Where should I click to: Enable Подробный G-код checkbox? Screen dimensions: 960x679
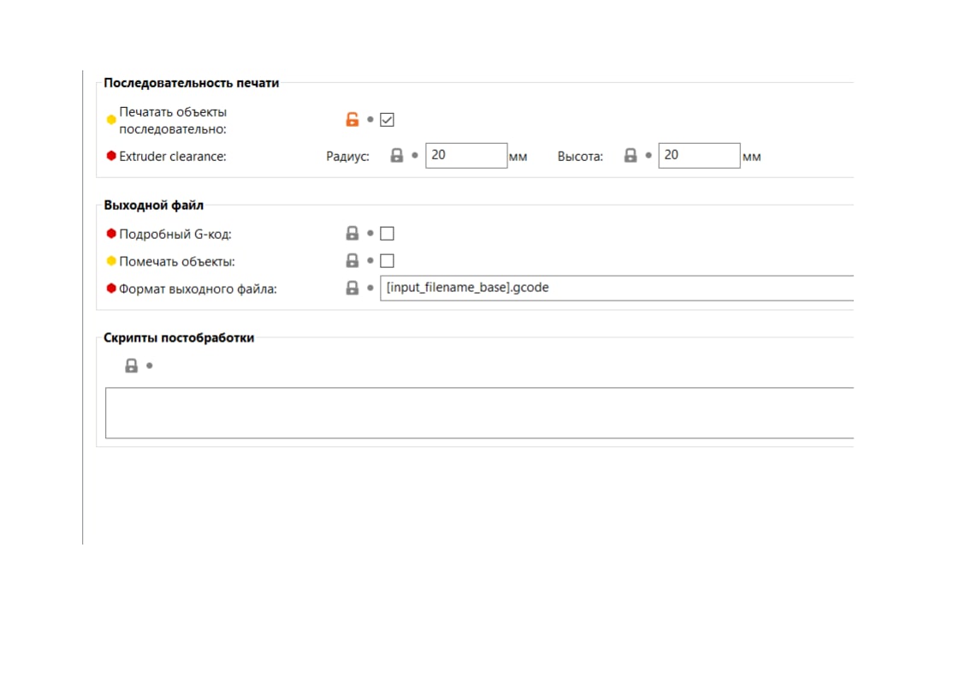[387, 234]
